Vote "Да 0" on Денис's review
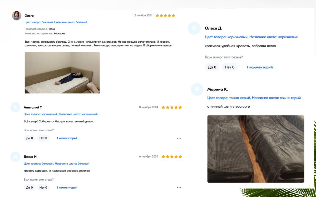Screen dimensions: 316x197 click(x=29, y=188)
